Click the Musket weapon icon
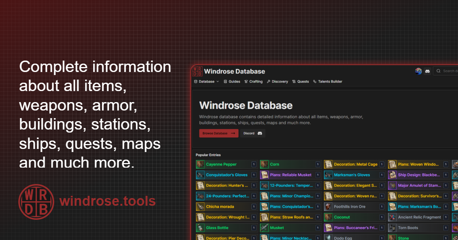Screen dimensions: 458x240 264,228
